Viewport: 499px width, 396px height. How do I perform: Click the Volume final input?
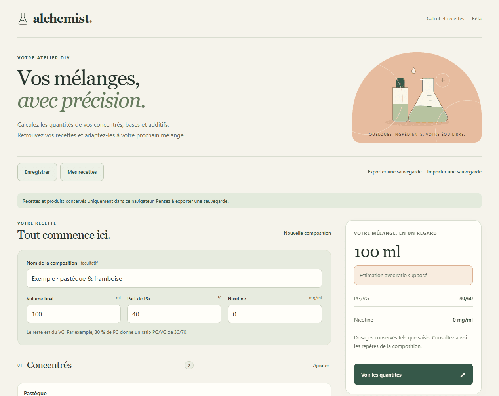pos(74,314)
